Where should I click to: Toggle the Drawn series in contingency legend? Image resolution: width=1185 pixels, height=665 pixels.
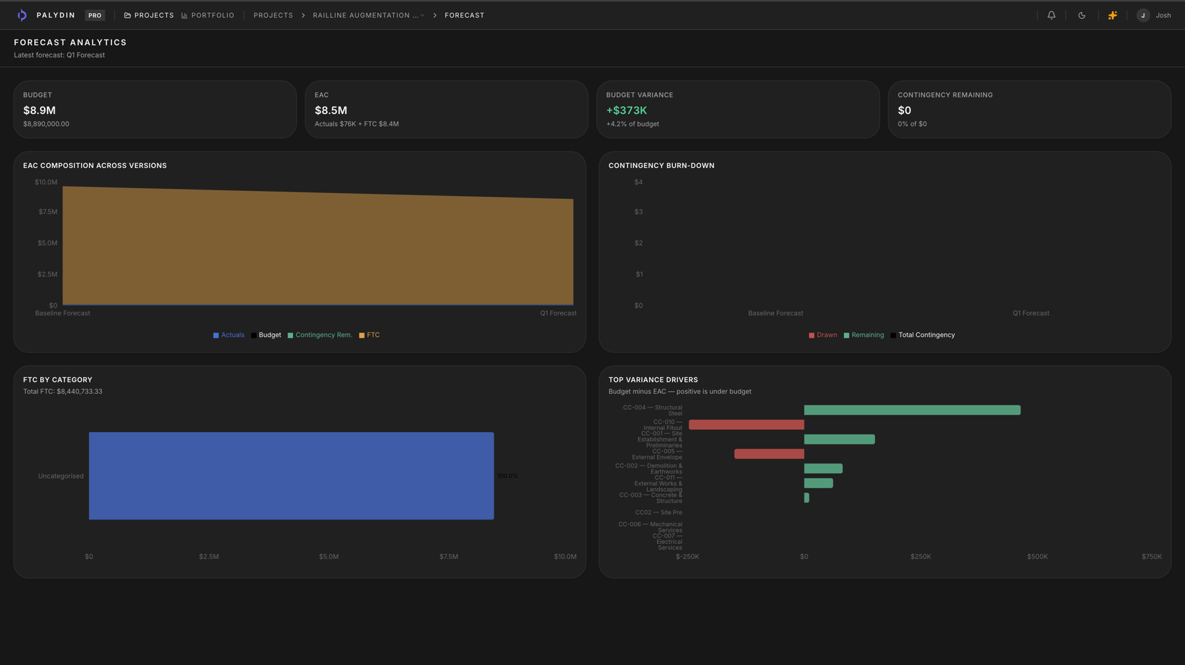tap(822, 335)
